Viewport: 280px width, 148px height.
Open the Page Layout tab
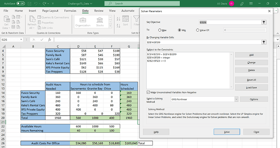[50, 11]
